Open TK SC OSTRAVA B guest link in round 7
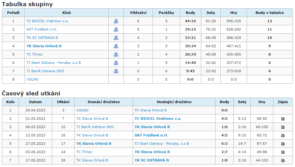Screen dimensions: 295x167 coord(152,160)
